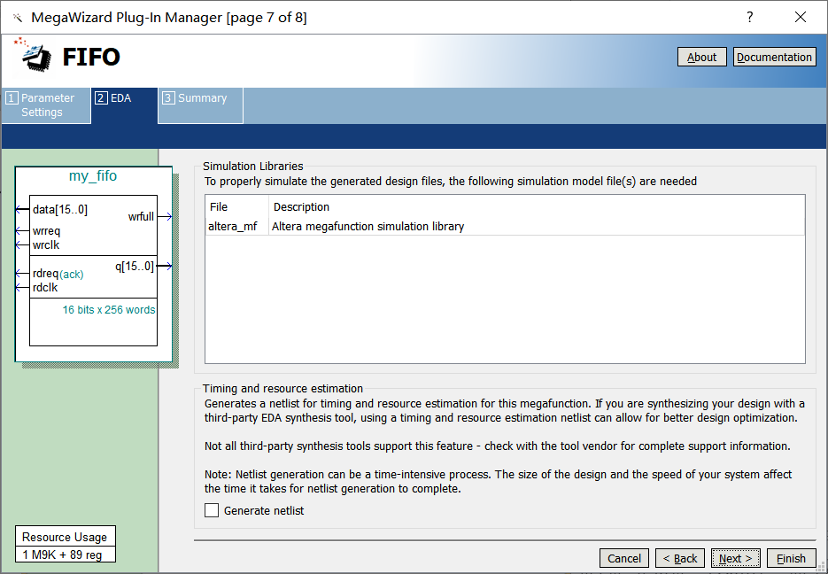Enable the Generate netlist checkbox

pos(212,510)
